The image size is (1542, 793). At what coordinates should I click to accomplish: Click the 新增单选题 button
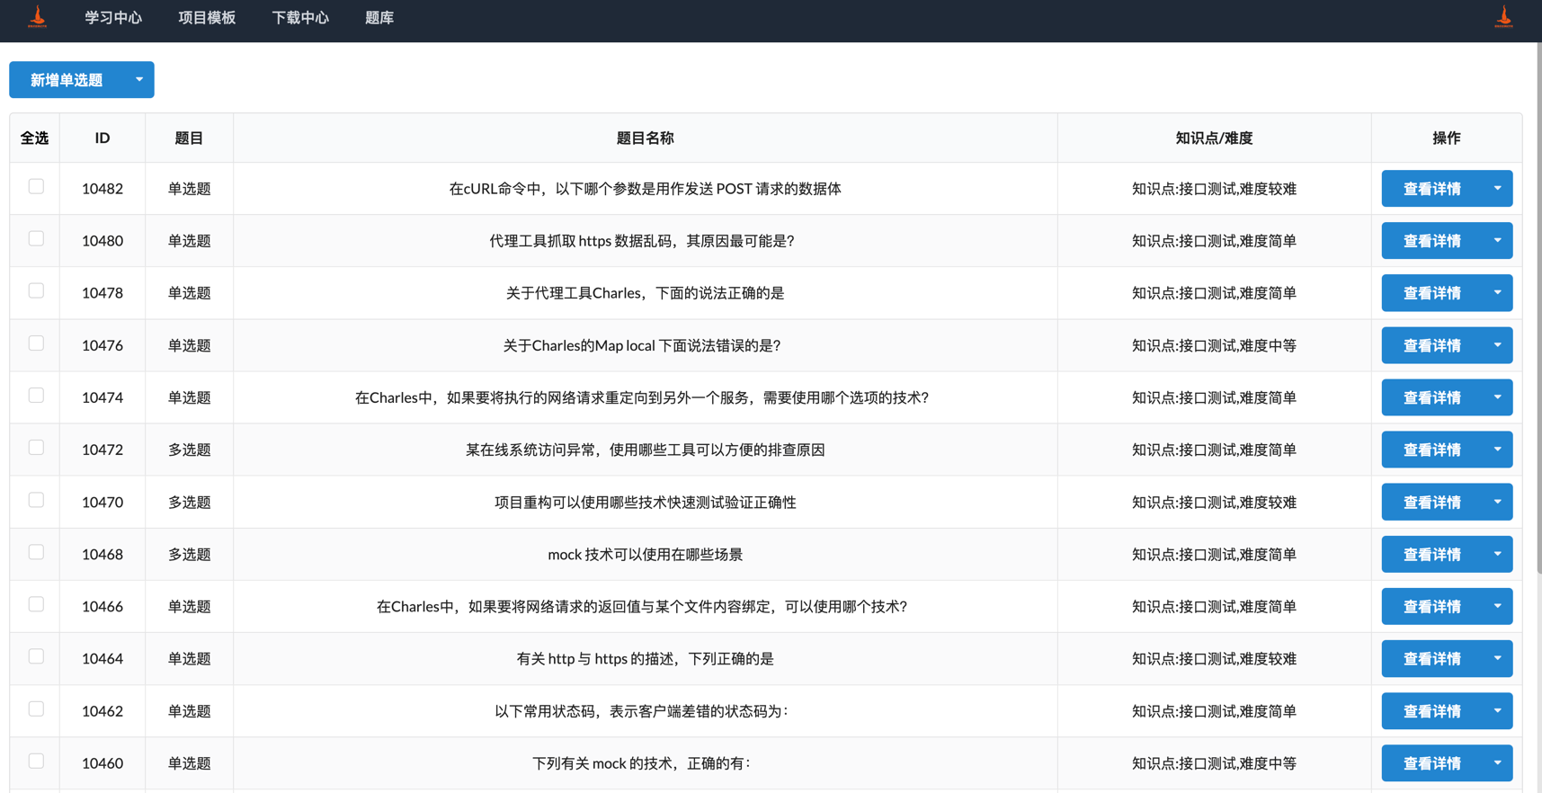(67, 80)
